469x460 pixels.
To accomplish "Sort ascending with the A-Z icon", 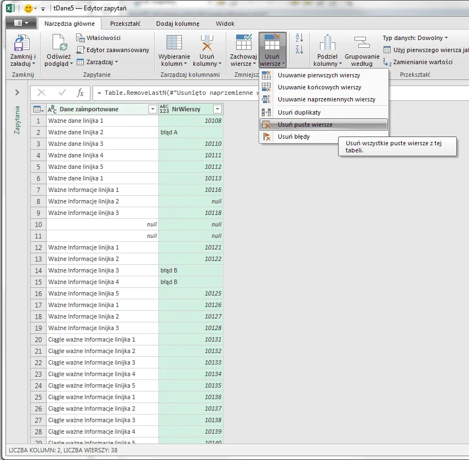I will click(x=299, y=38).
